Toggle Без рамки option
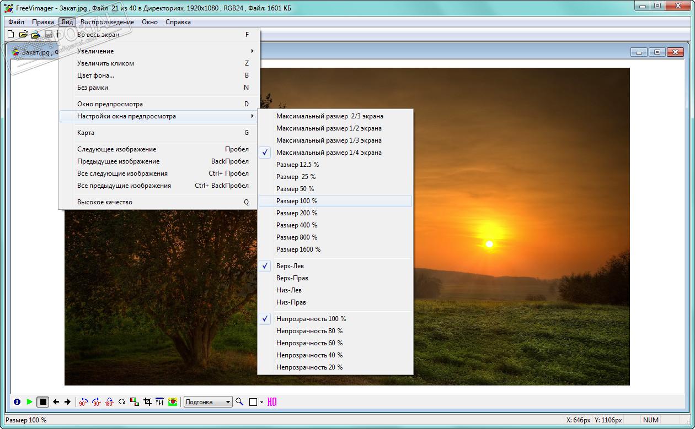 click(x=159, y=88)
